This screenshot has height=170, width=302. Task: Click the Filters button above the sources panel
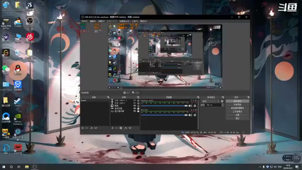coord(136,93)
